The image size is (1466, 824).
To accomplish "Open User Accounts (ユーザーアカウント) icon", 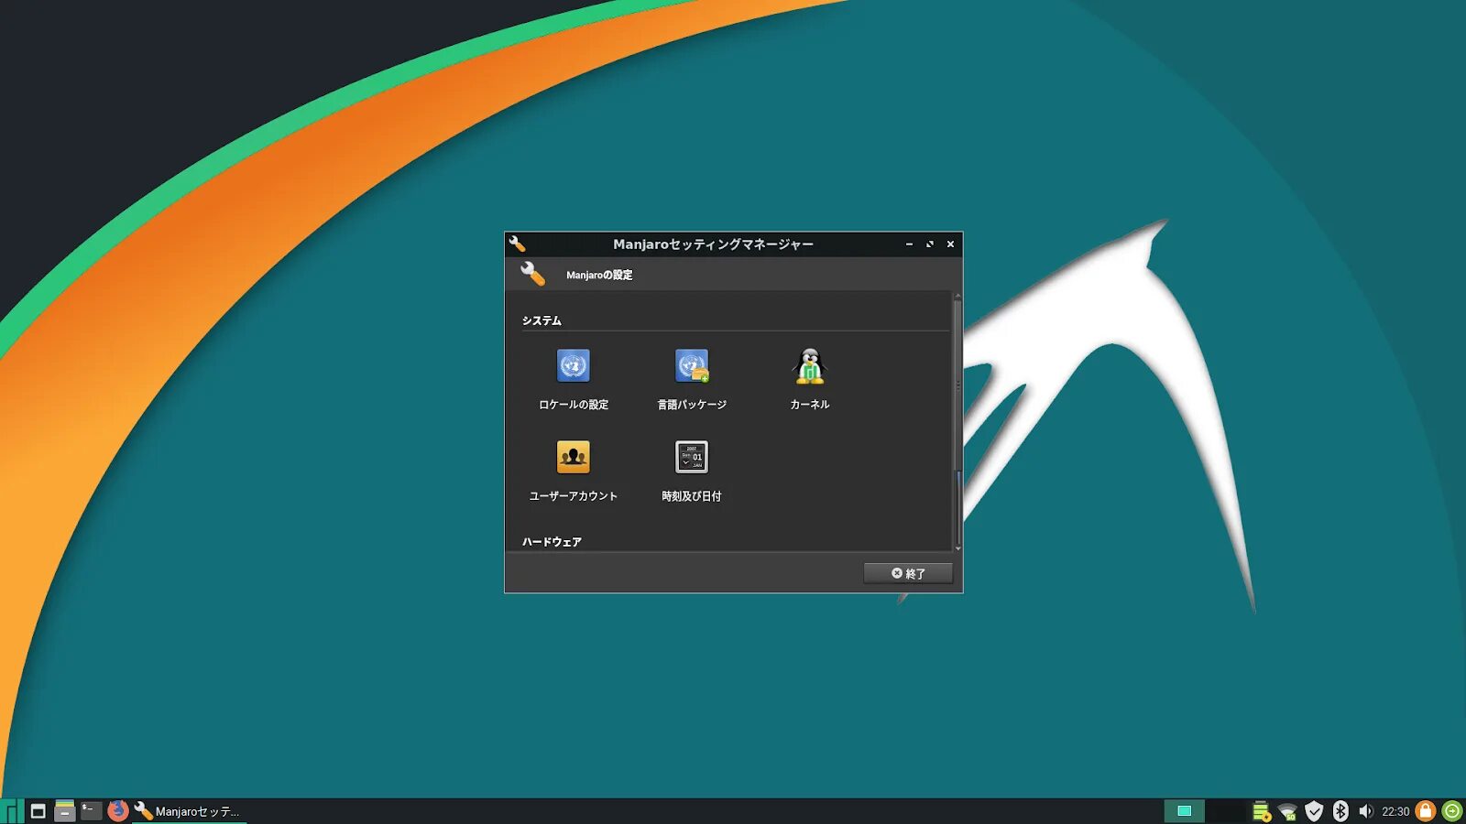I will (x=574, y=457).
